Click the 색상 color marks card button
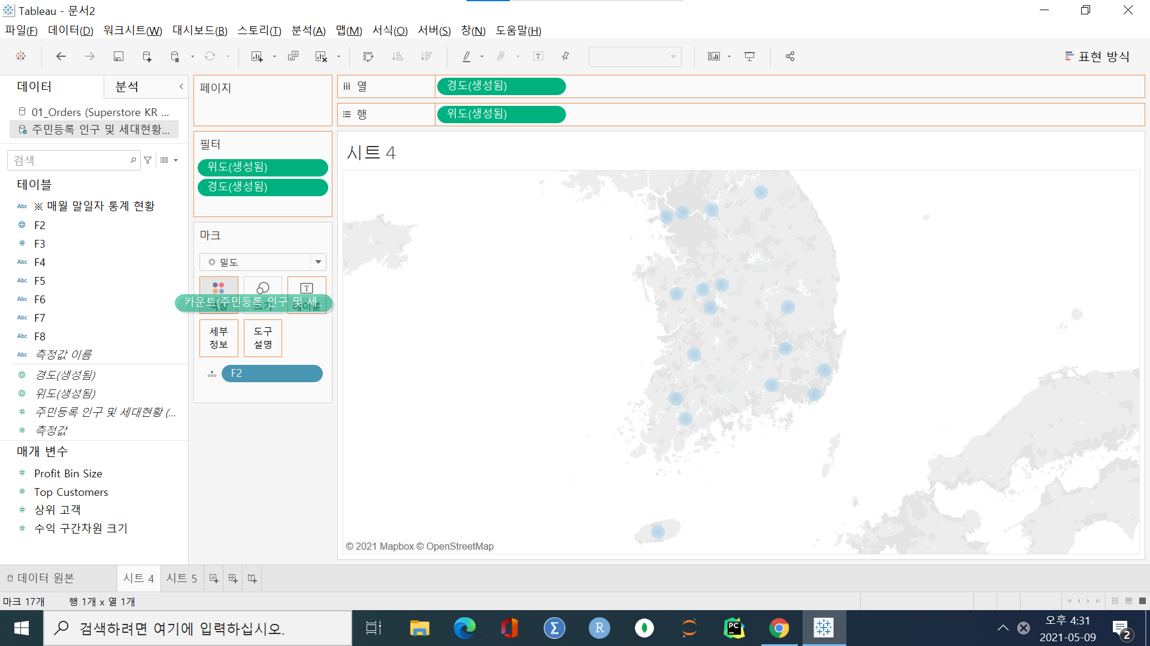This screenshot has width=1150, height=646. tap(219, 289)
